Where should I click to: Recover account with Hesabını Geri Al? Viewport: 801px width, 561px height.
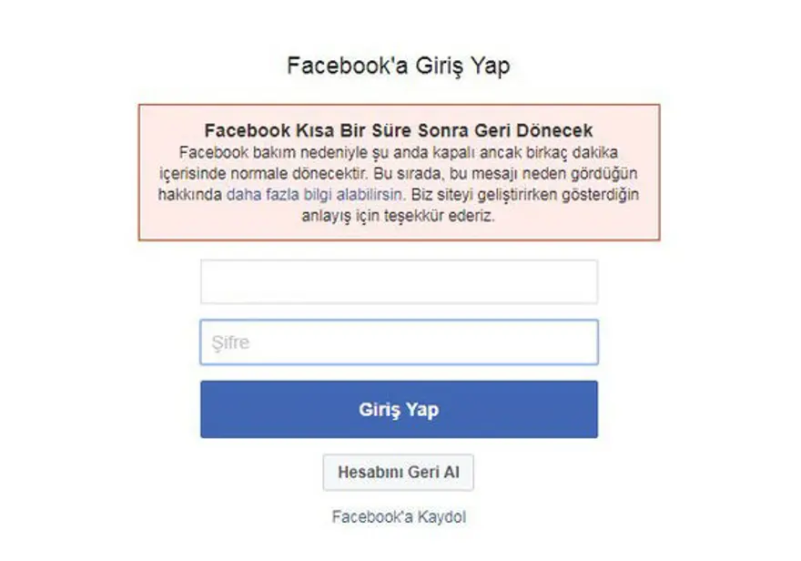[399, 473]
